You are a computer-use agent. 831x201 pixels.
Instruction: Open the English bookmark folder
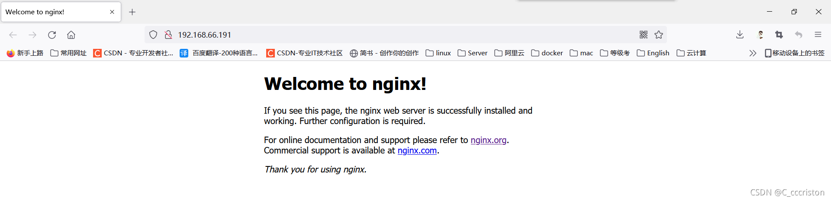(x=653, y=53)
